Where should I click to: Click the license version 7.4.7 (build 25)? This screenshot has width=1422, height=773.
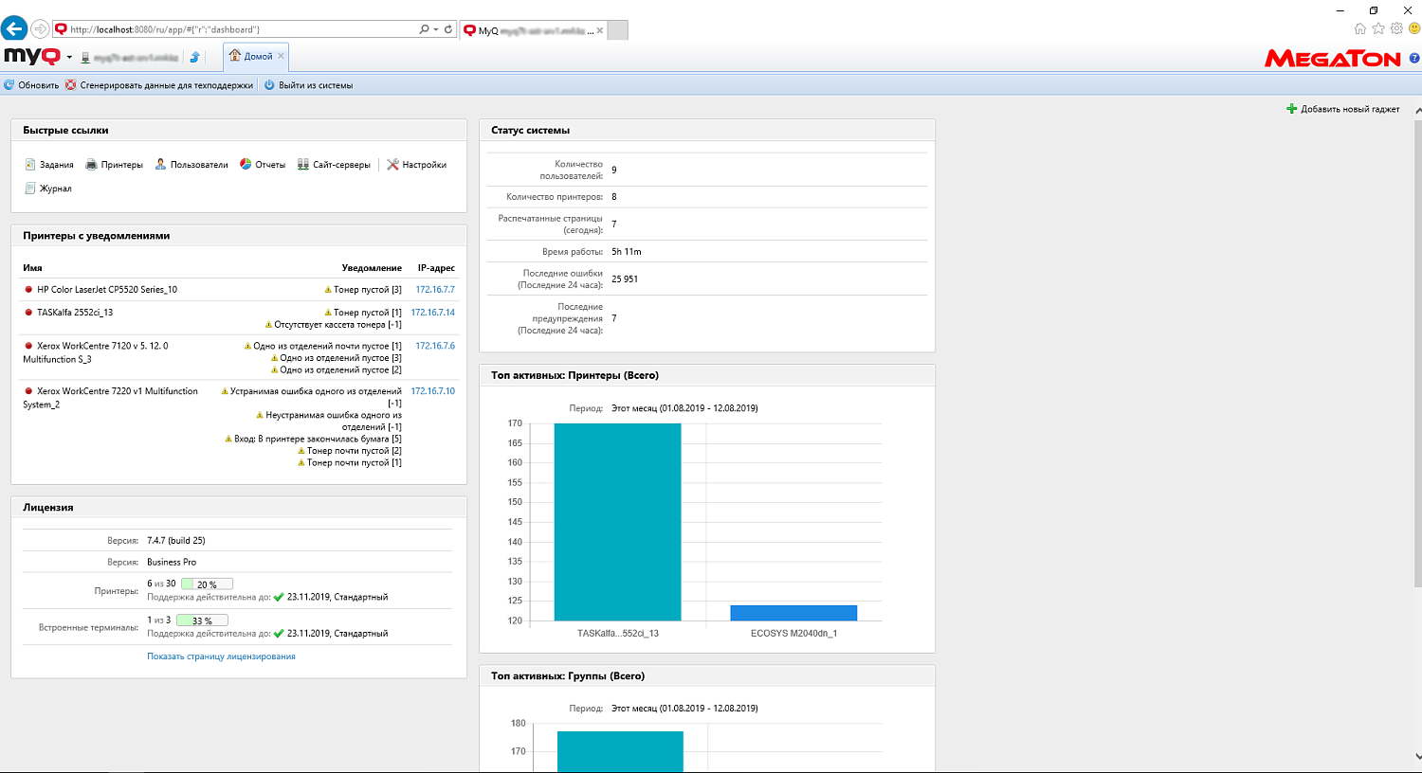(176, 541)
